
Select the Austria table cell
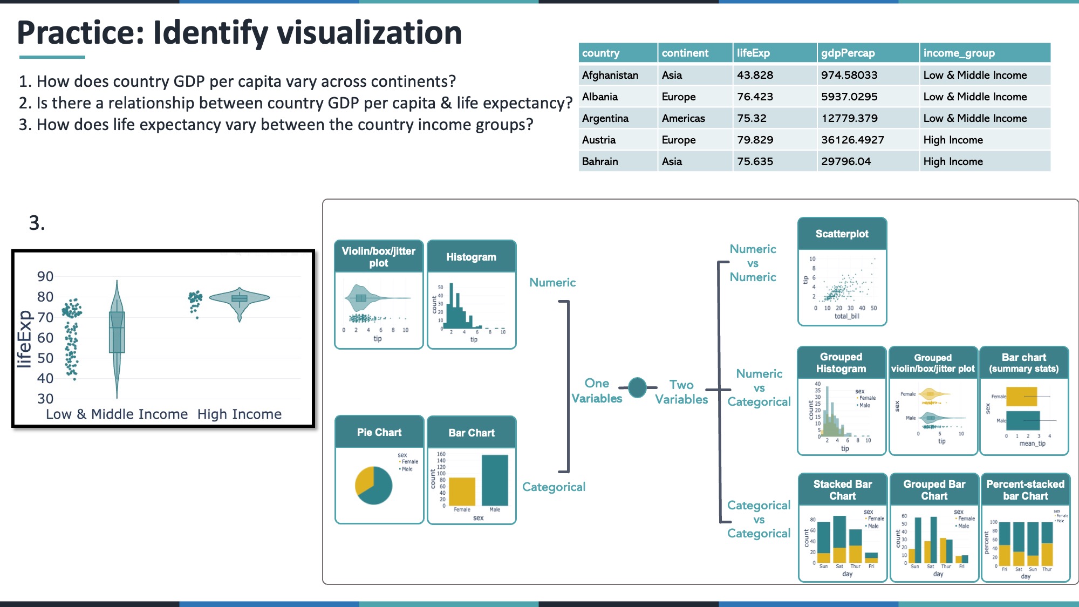[x=618, y=140]
